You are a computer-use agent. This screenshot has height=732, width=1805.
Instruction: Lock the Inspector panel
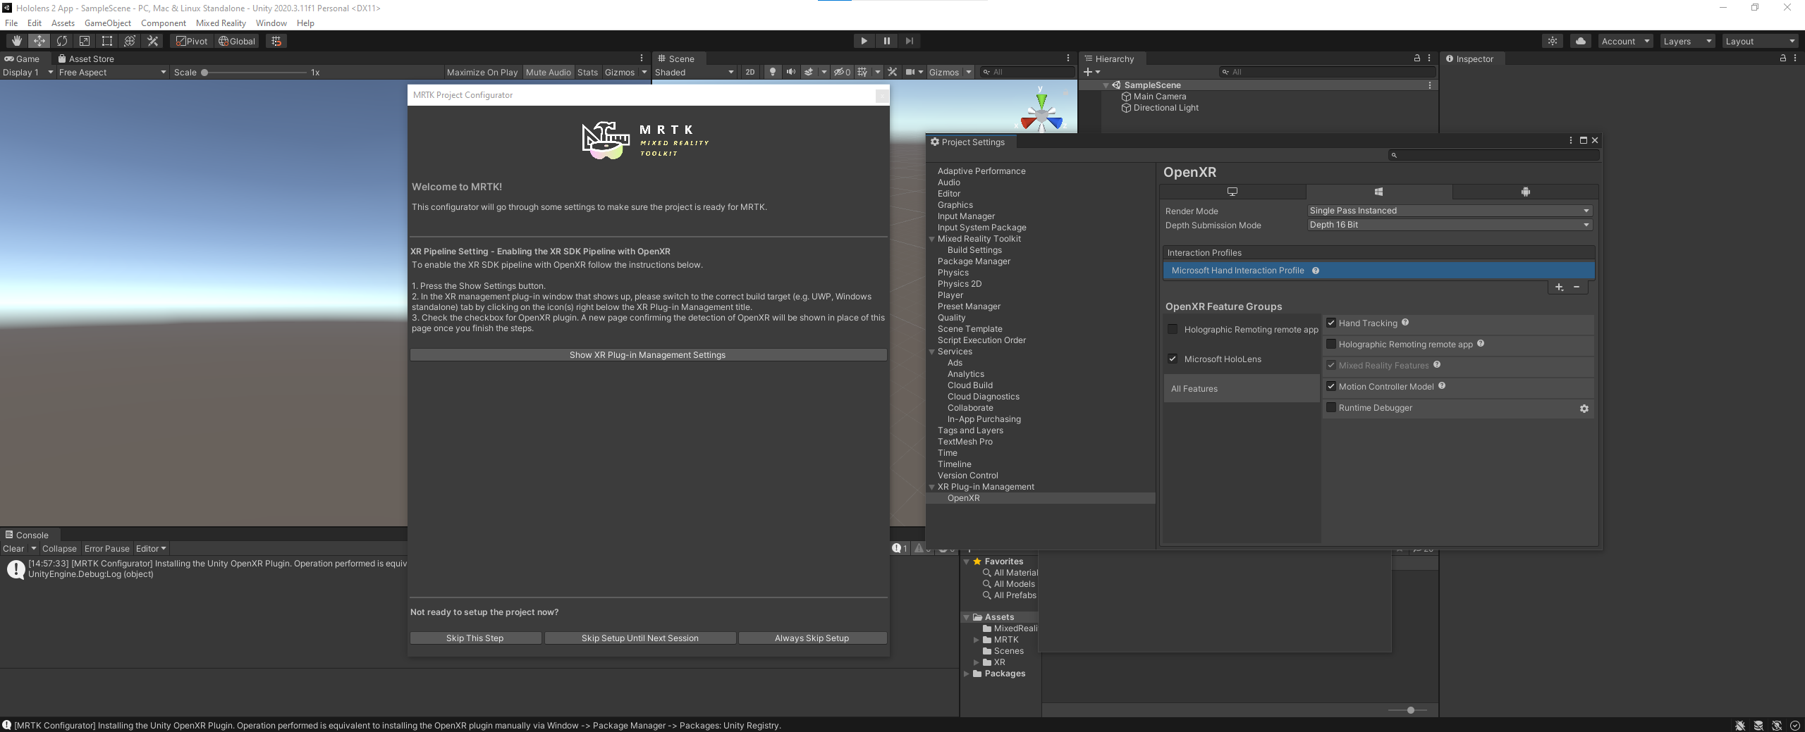(1783, 58)
